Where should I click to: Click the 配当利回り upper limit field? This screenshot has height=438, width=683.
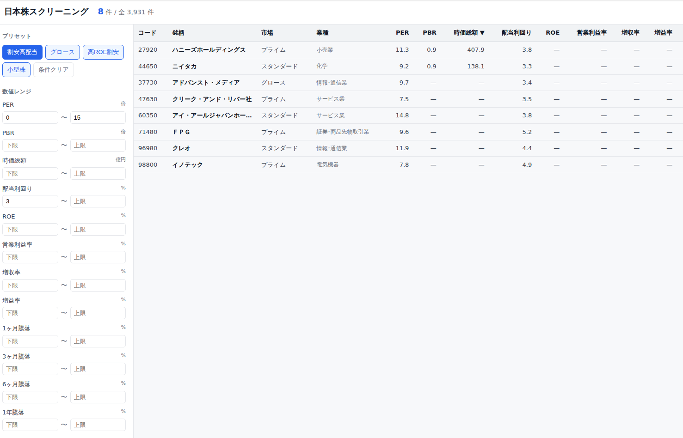coord(98,201)
